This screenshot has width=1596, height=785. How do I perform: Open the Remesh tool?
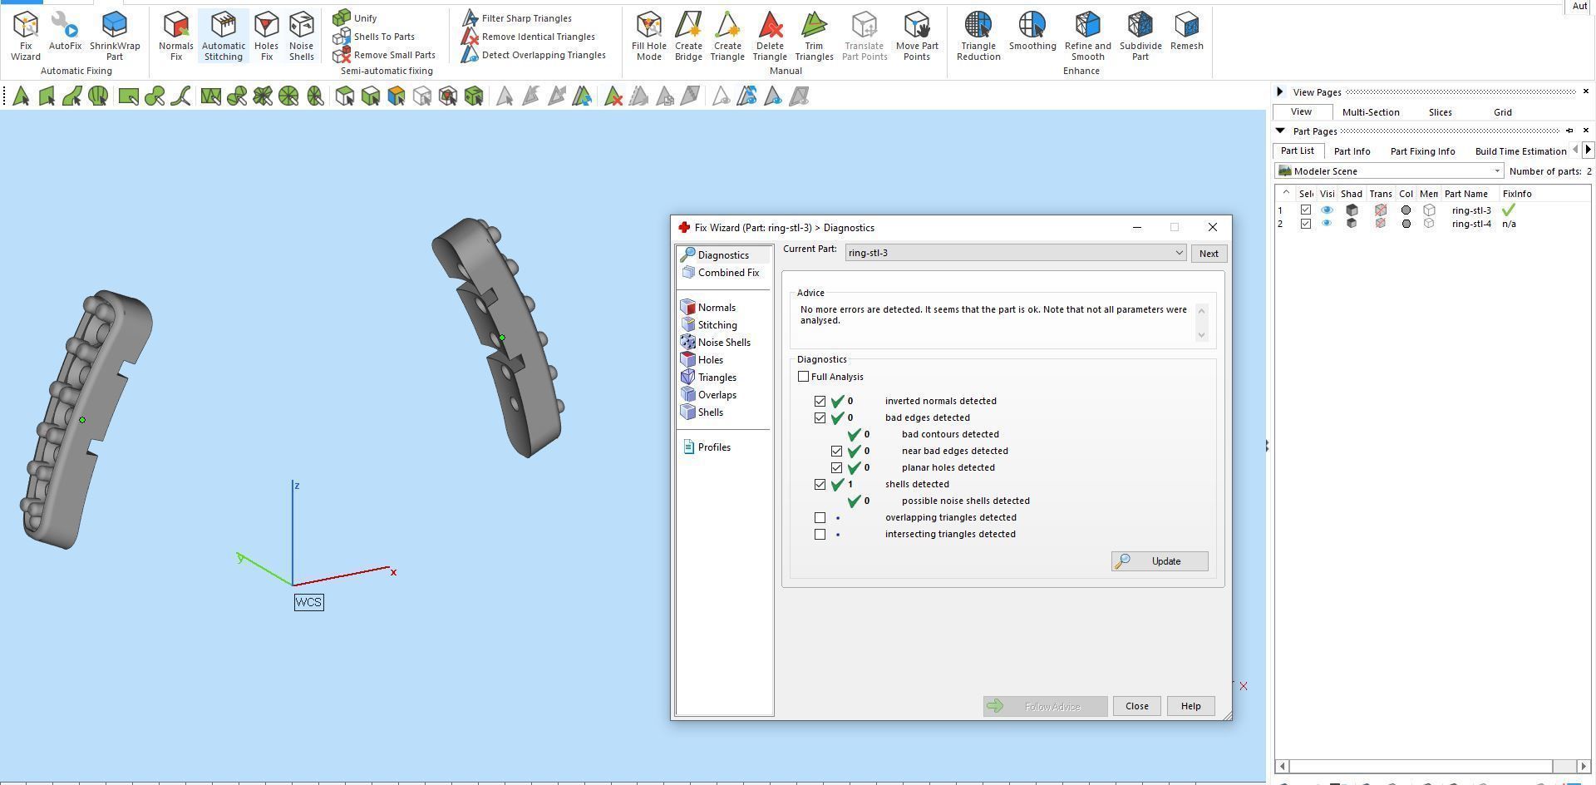[1187, 32]
